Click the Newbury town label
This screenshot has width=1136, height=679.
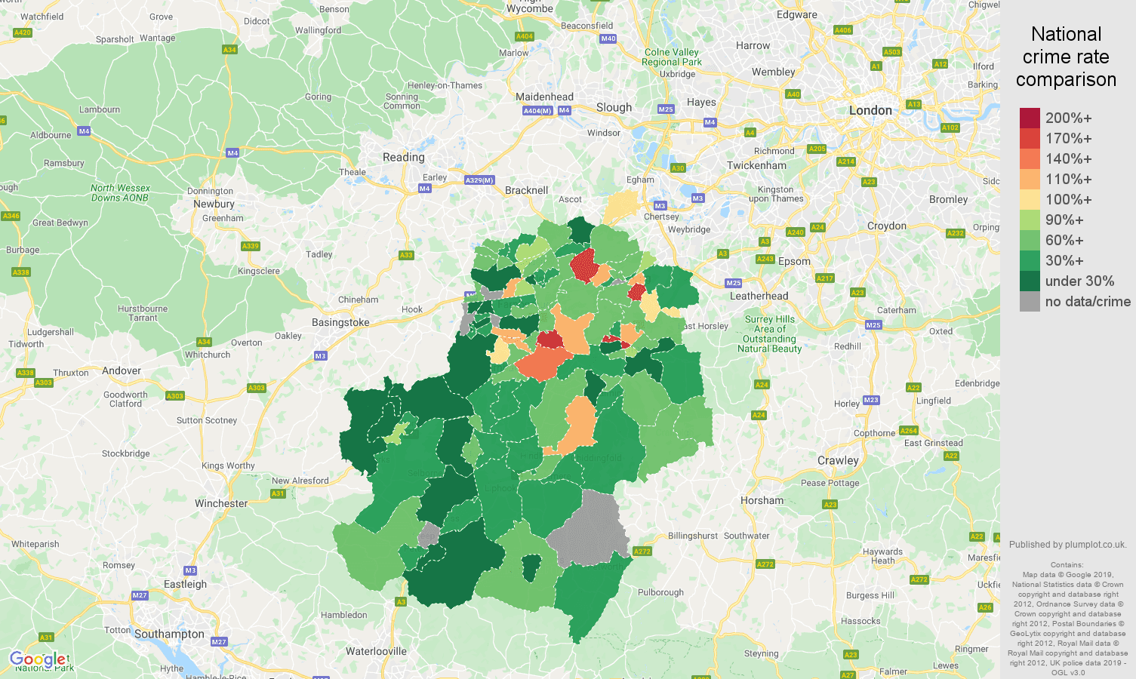[x=214, y=204]
